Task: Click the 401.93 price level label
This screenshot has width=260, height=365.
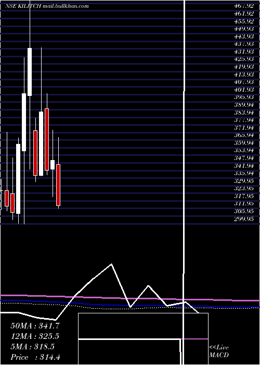Action: (243, 90)
